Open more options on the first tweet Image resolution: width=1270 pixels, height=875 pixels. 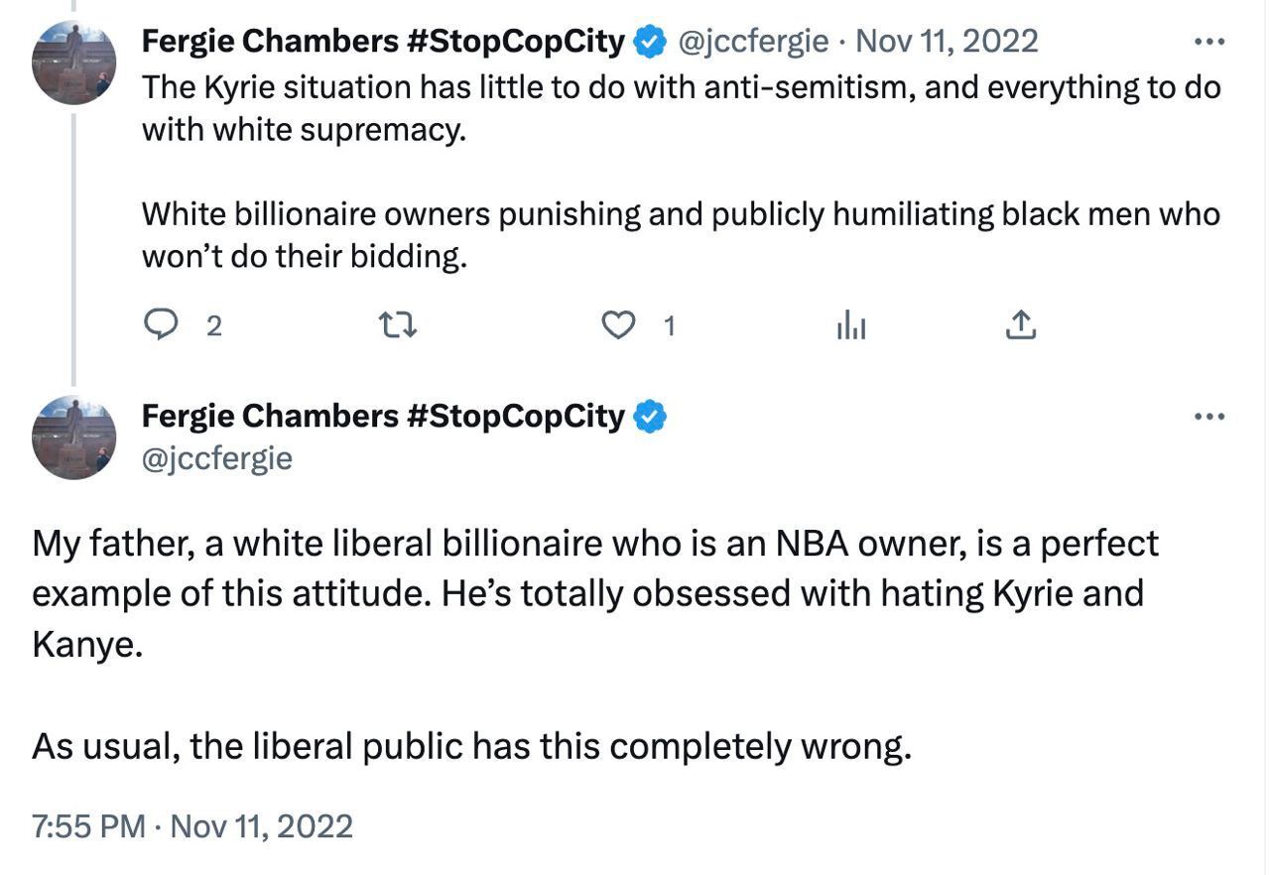click(x=1209, y=42)
